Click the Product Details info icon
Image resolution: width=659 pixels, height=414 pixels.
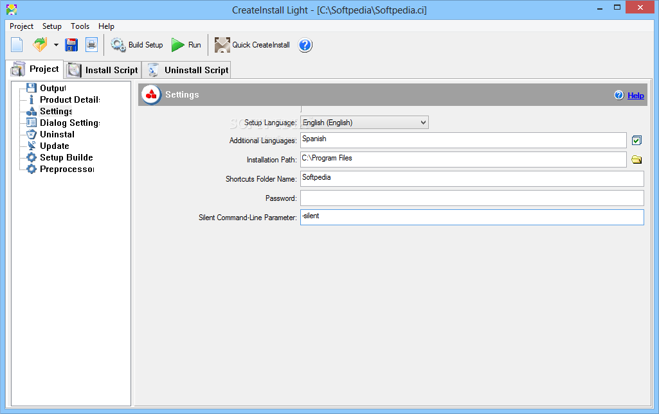point(32,99)
